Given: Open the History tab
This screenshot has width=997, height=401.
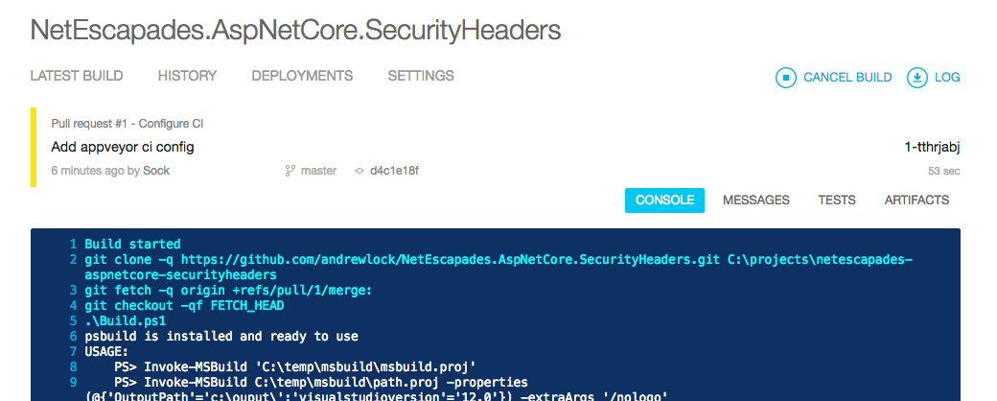Looking at the screenshot, I should pos(188,76).
